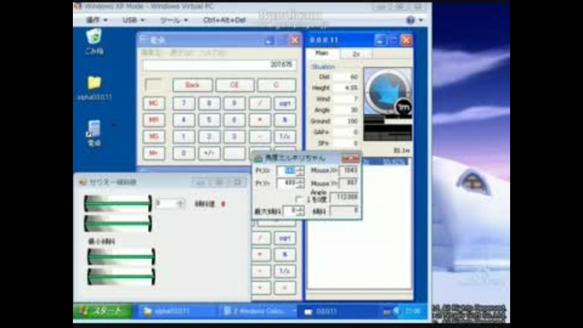The width and height of the screenshot is (583, 328).
Task: Click MC in the top calculator
Action: 154,103
